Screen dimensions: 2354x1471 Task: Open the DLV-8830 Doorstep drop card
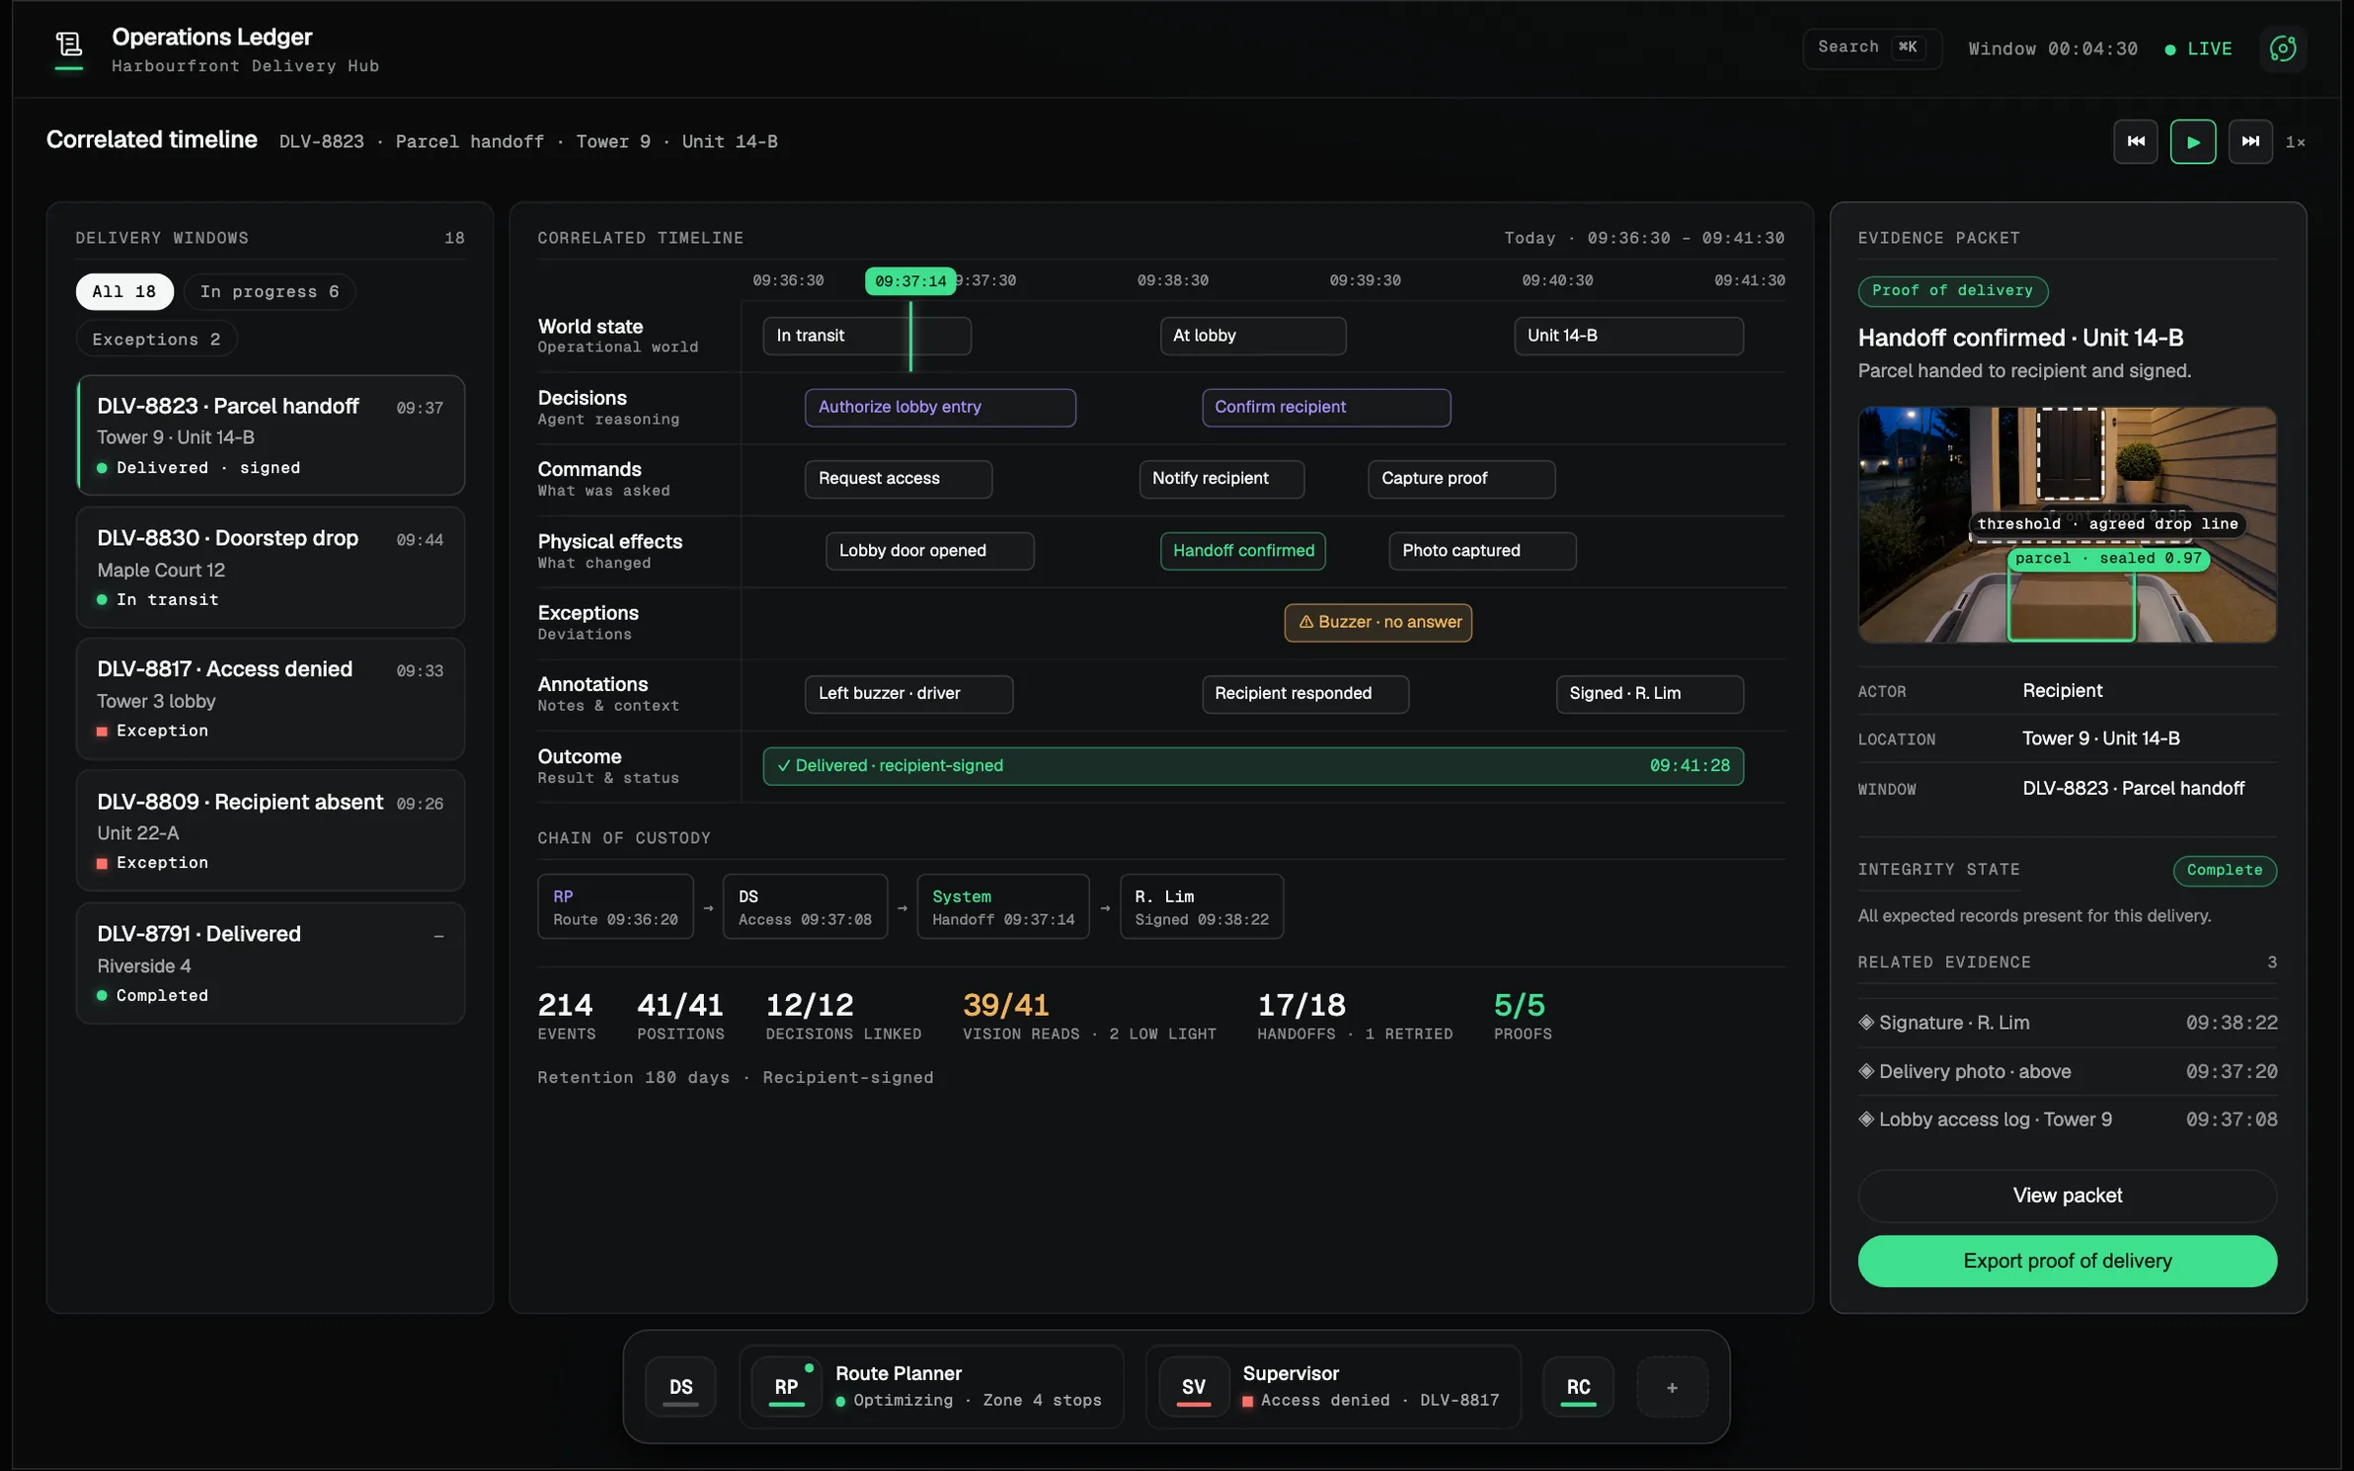(271, 568)
